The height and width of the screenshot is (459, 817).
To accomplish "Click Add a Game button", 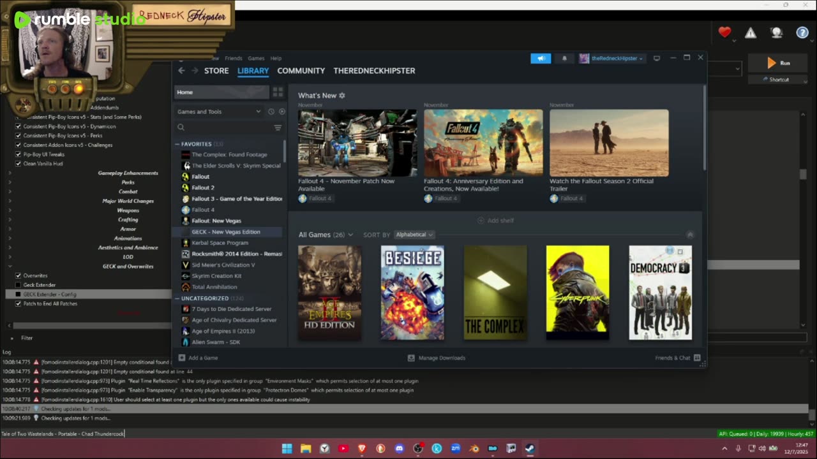I will [198, 358].
